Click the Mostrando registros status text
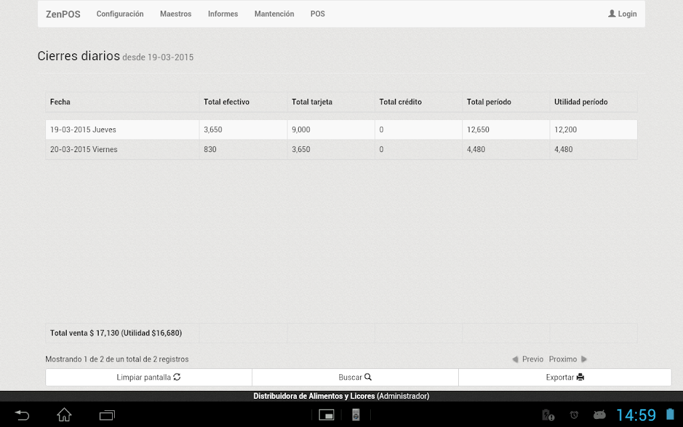The image size is (683, 427). point(117,360)
